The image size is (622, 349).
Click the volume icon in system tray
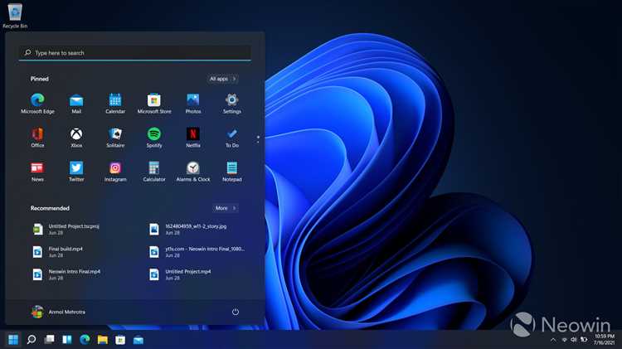tap(574, 340)
